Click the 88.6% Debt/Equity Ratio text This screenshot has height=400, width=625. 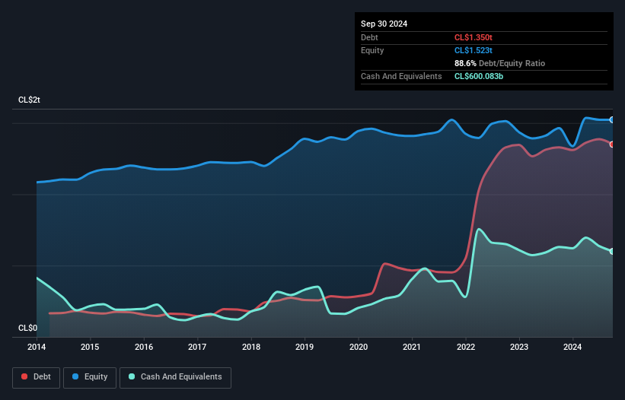click(x=499, y=63)
